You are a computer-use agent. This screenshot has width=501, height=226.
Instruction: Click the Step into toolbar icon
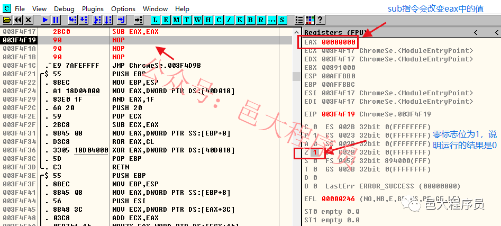[x=73, y=20]
